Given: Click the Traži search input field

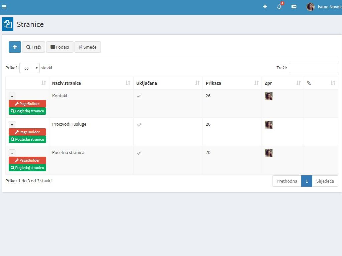Looking at the screenshot, I should (x=313, y=68).
